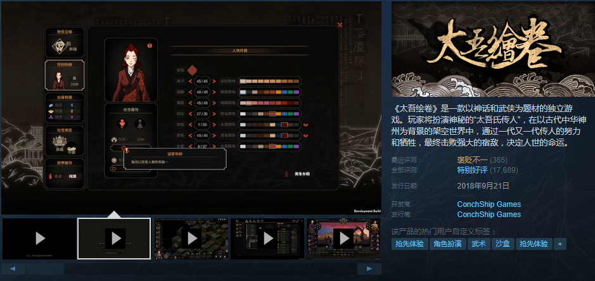595x281 pixels.
Task: Click the recent review count (365)
Action: 499,160
